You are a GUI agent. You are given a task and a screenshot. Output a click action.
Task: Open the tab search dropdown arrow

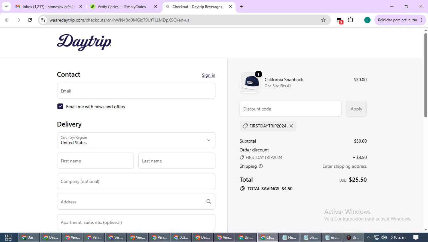(x=6, y=6)
